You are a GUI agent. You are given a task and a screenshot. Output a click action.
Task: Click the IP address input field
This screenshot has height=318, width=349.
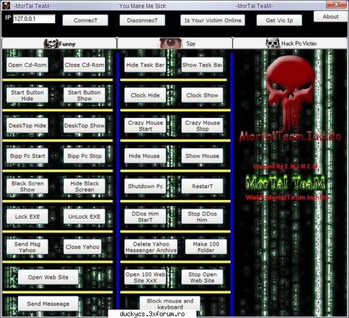click(x=34, y=19)
